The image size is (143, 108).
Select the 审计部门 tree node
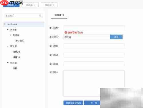(x=20, y=41)
